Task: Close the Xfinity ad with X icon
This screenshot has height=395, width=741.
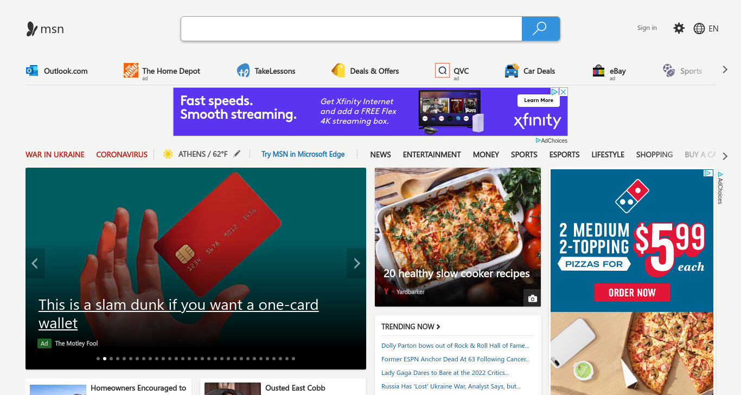Action: (x=564, y=92)
